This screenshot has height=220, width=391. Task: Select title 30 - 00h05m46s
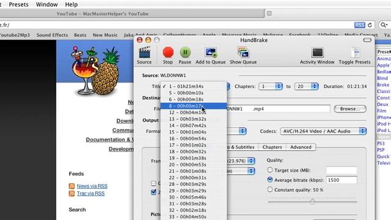click(x=194, y=197)
